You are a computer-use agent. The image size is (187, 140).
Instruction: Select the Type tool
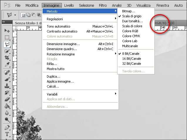tap(7, 134)
